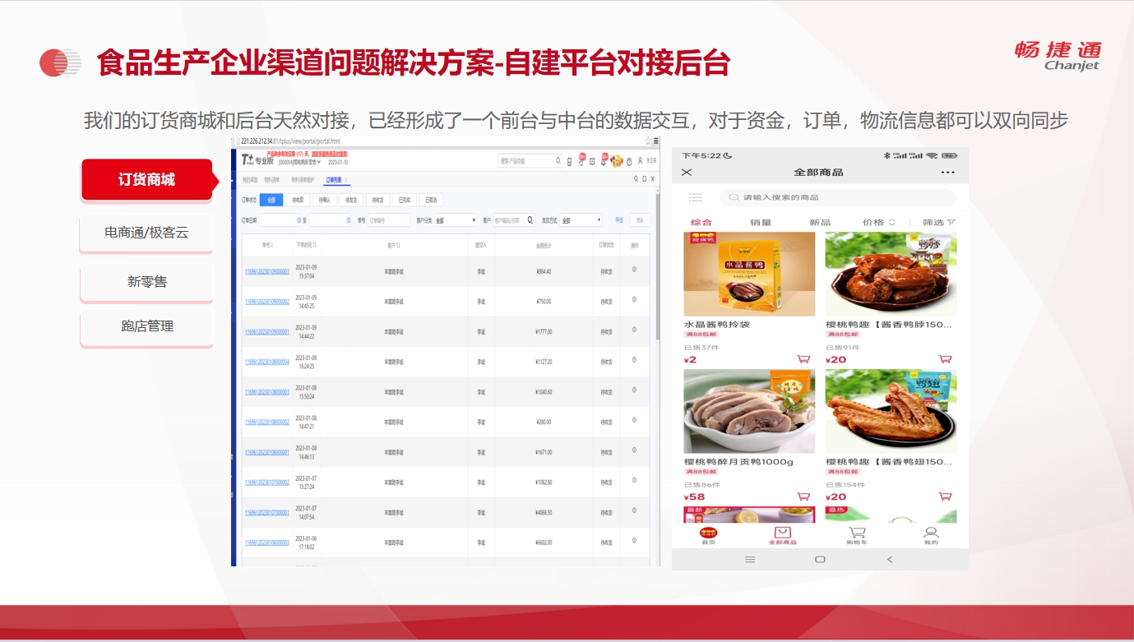
Task: Click the browser menu hamburger icon
Action: [x=655, y=141]
